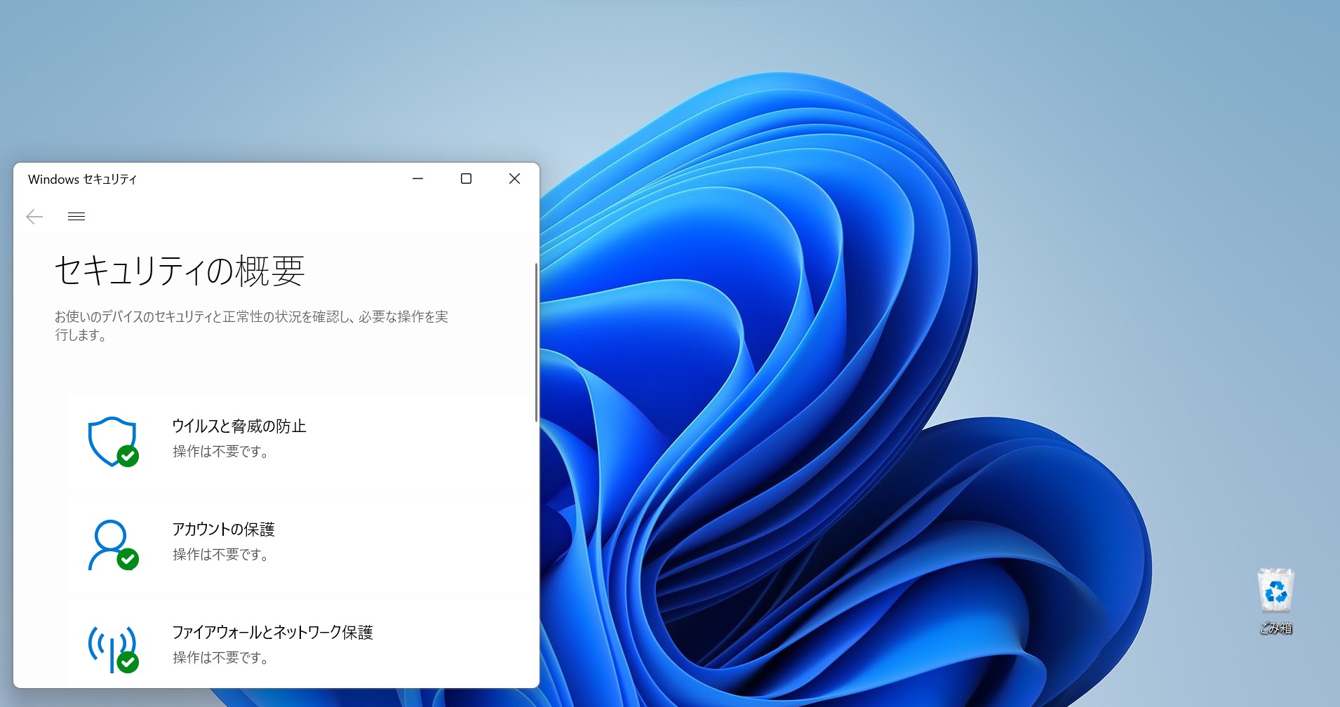
Task: Minimize the Windows セキュリティ window
Action: [418, 179]
